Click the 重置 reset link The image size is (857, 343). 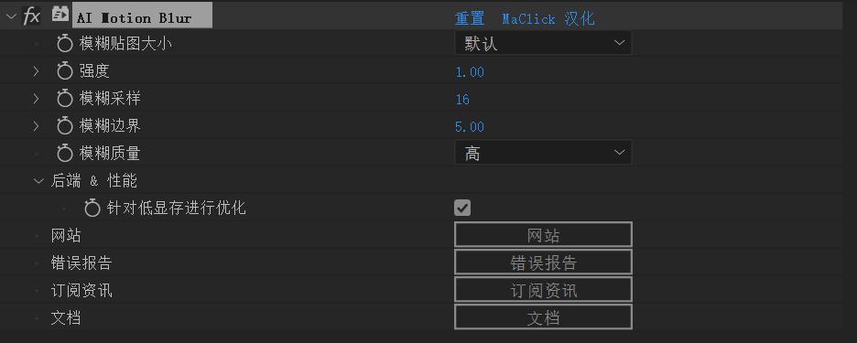pos(470,18)
